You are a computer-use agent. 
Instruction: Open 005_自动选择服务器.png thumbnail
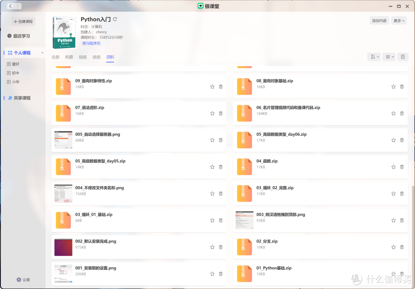pos(63,140)
